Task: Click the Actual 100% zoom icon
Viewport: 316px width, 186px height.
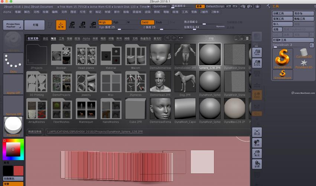Action: tap(257, 52)
